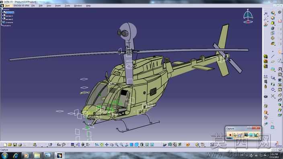This screenshot has height=159, width=283.
Task: Click the Save floppy disk icon
Action: (x=15, y=145)
